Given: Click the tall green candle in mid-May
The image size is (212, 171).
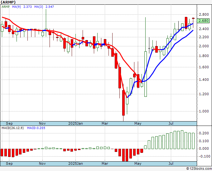Looking at the screenshot, I should [146, 74].
